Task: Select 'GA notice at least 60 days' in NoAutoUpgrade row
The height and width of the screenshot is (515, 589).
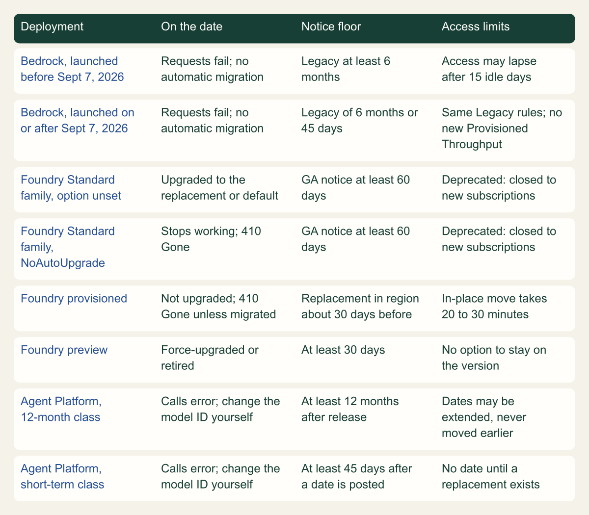Action: click(x=356, y=239)
